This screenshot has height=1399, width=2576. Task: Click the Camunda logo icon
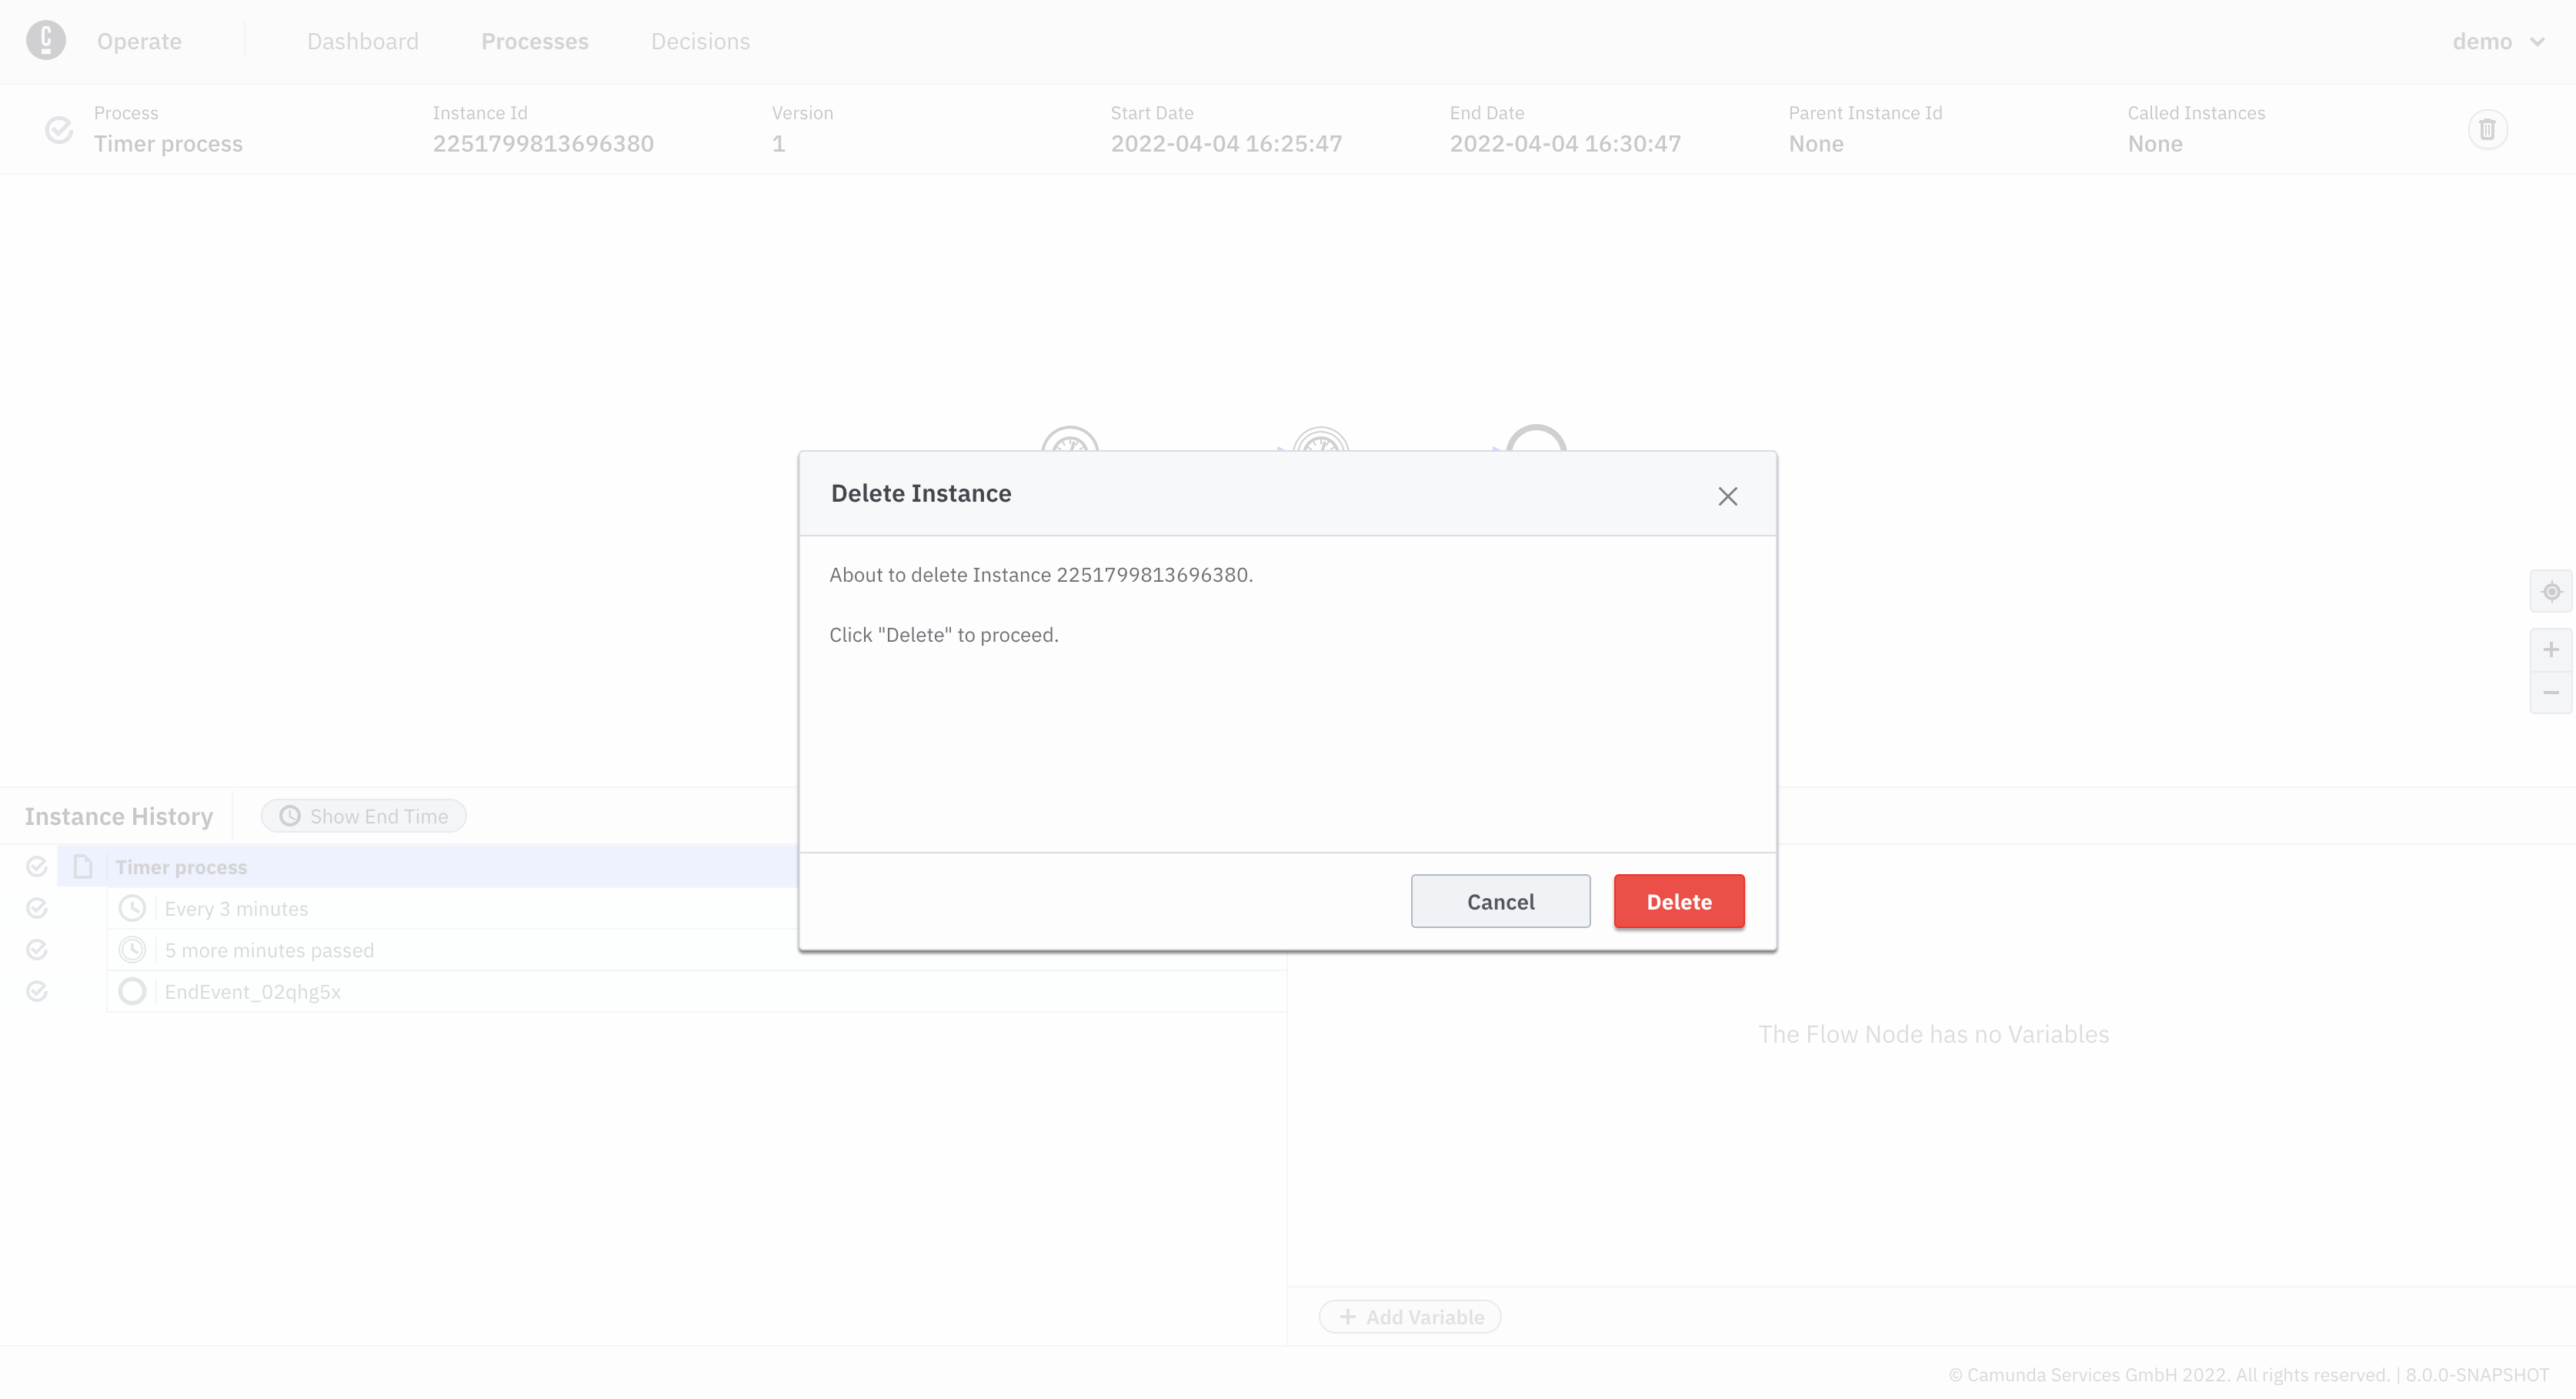click(45, 40)
